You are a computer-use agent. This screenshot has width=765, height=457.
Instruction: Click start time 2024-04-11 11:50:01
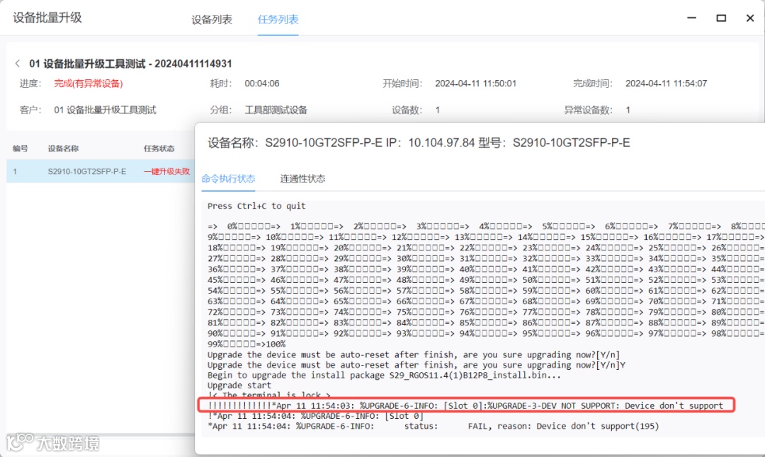(476, 83)
